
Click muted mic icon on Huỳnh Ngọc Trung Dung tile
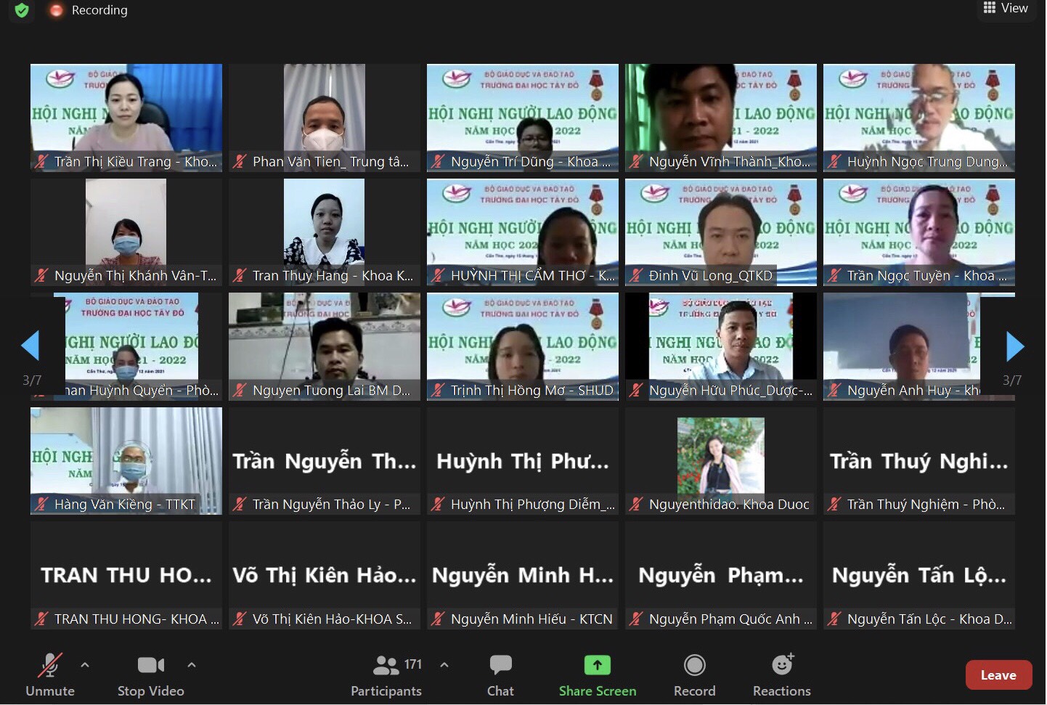point(834,162)
